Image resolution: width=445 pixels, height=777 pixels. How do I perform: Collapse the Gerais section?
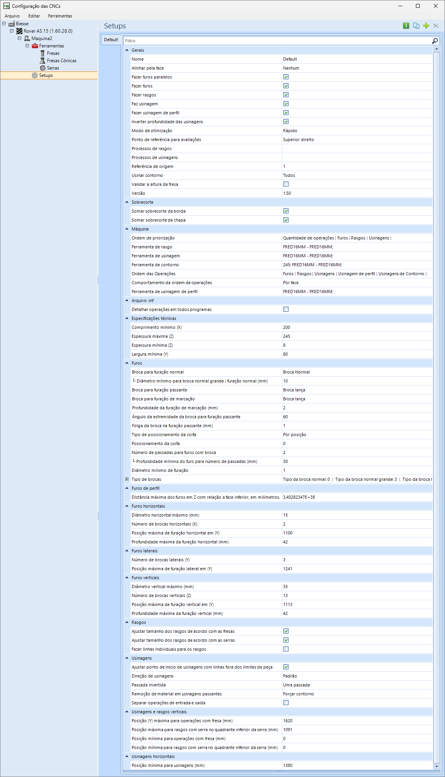pos(127,50)
